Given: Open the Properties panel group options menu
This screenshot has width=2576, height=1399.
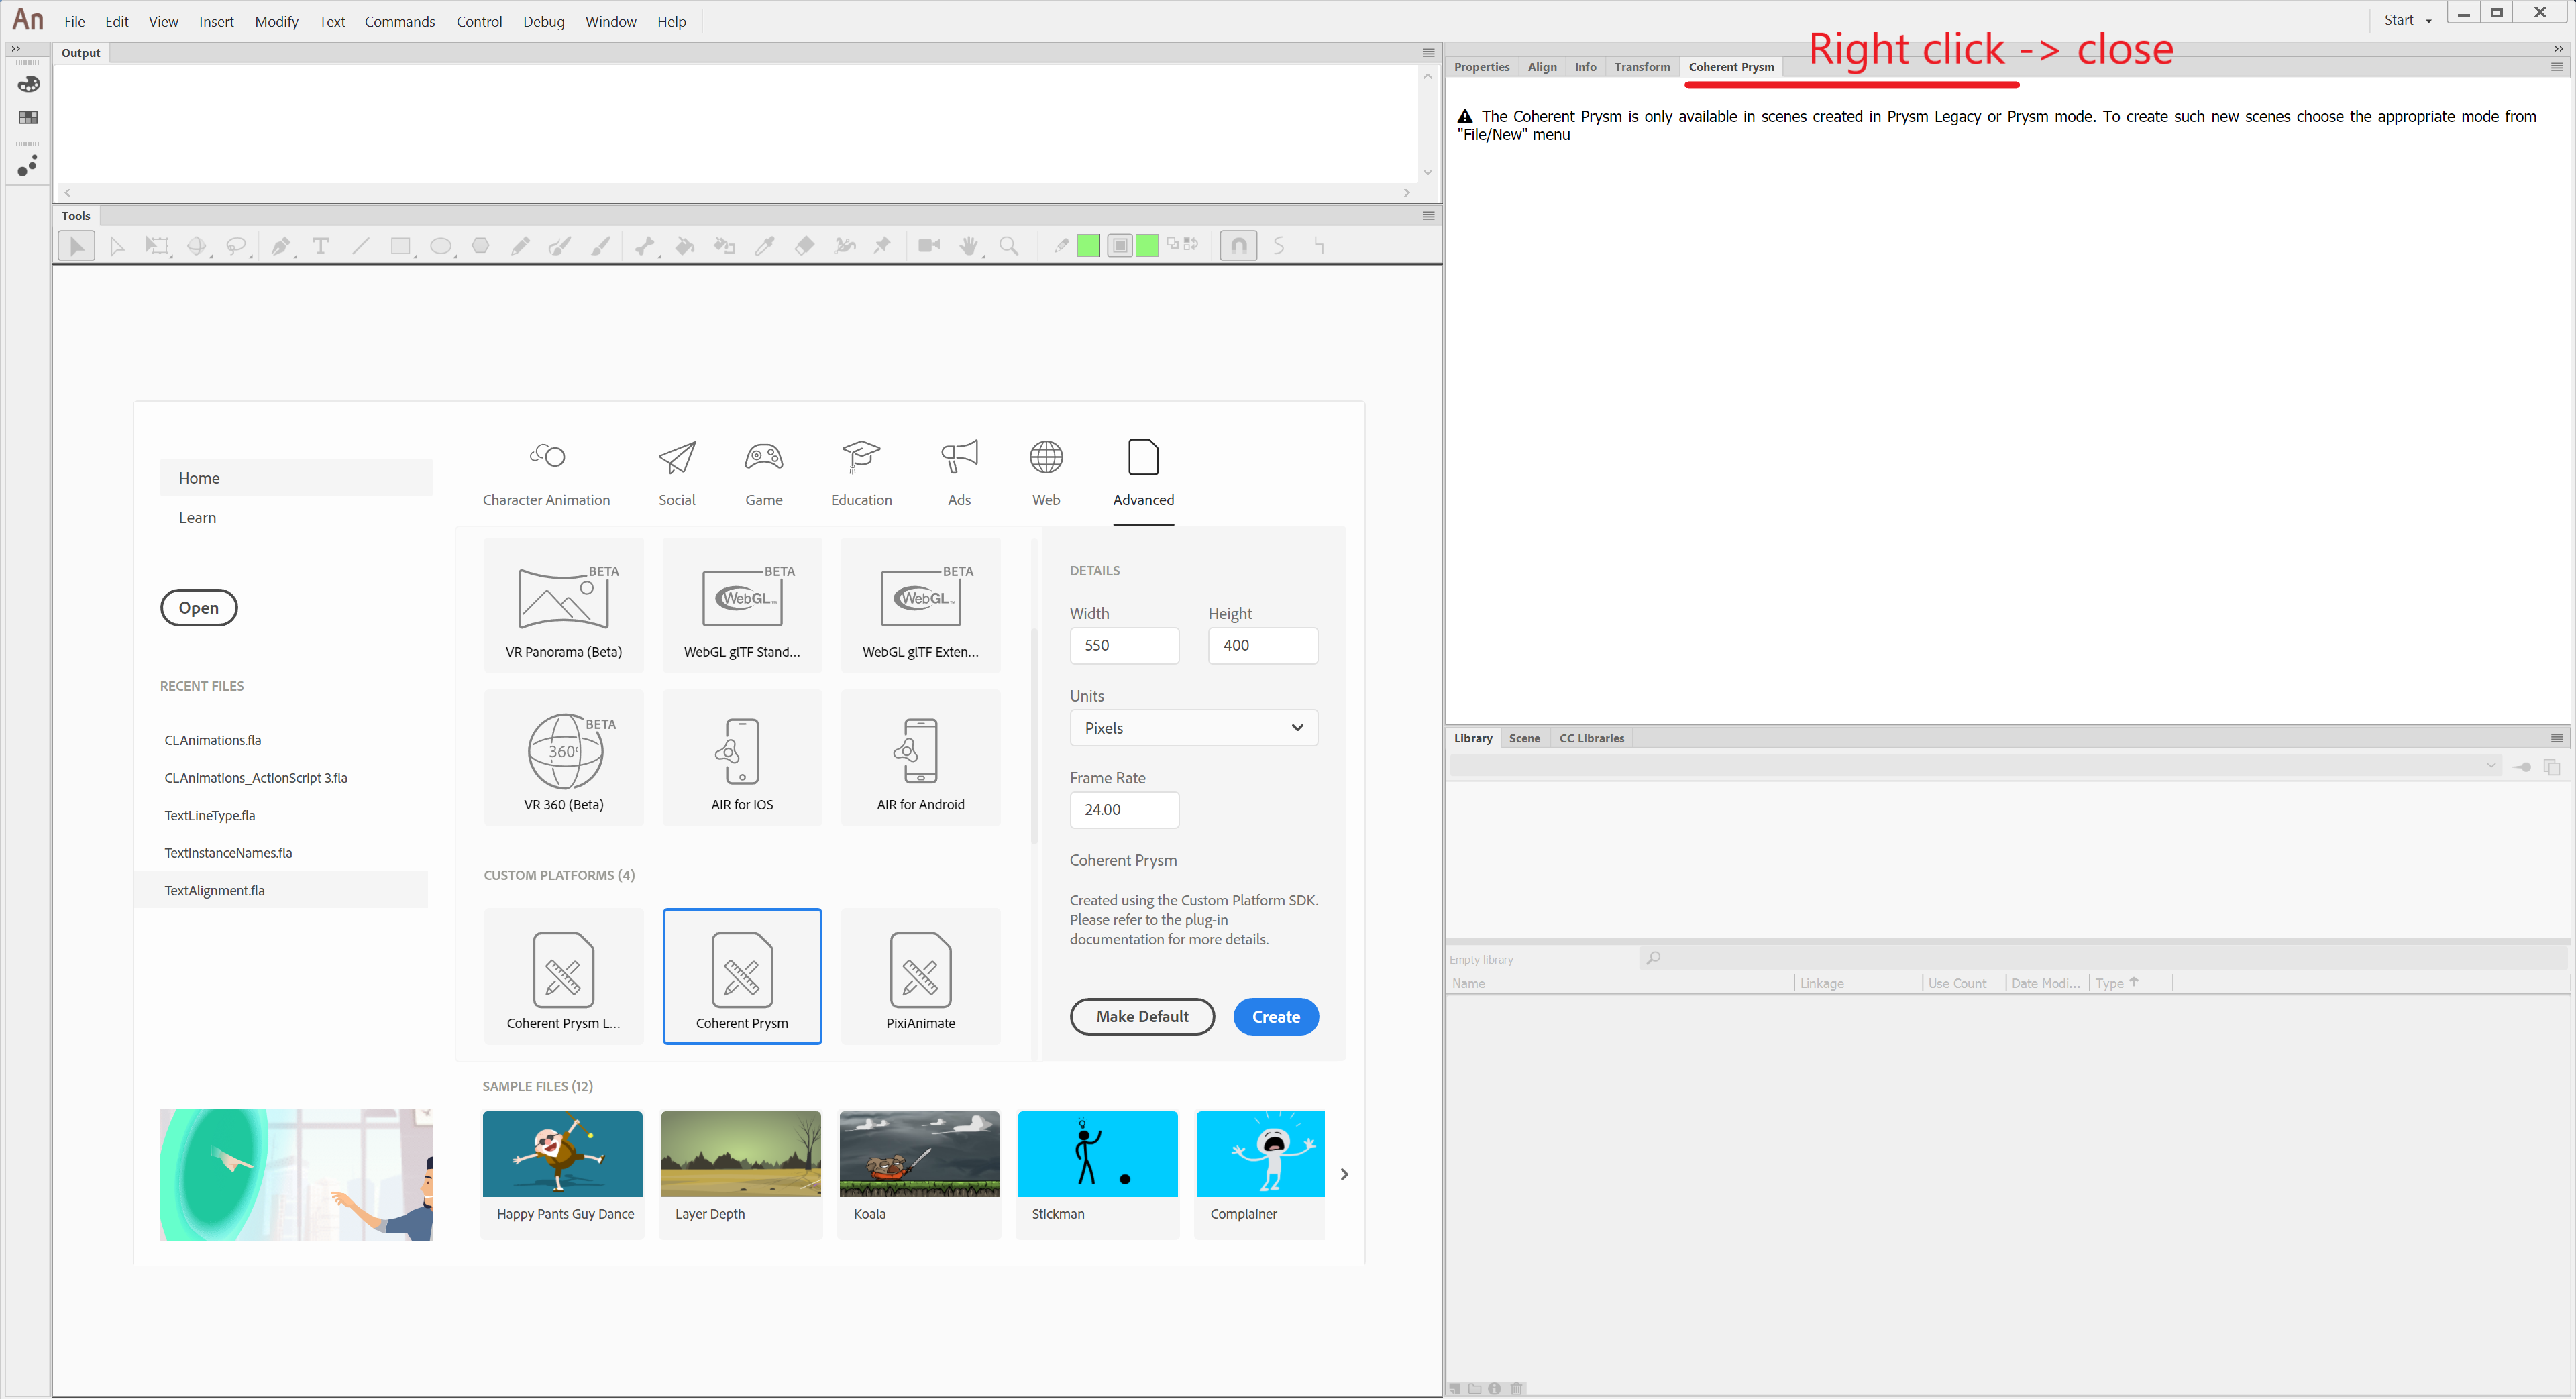Looking at the screenshot, I should (2557, 67).
